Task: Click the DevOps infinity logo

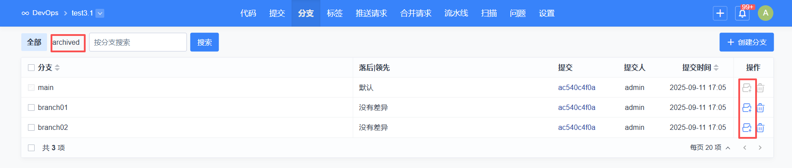Action: coord(25,13)
